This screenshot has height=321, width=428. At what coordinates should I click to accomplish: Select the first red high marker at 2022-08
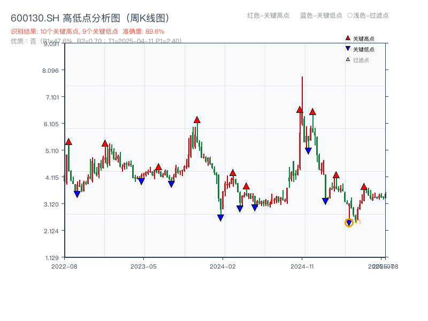point(68,142)
